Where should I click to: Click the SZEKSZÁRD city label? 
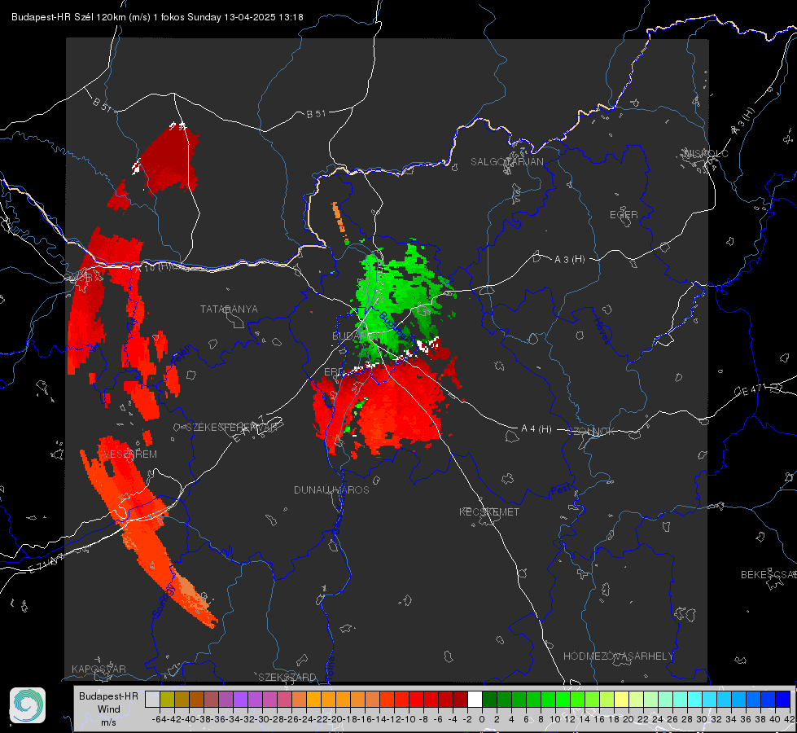(287, 677)
